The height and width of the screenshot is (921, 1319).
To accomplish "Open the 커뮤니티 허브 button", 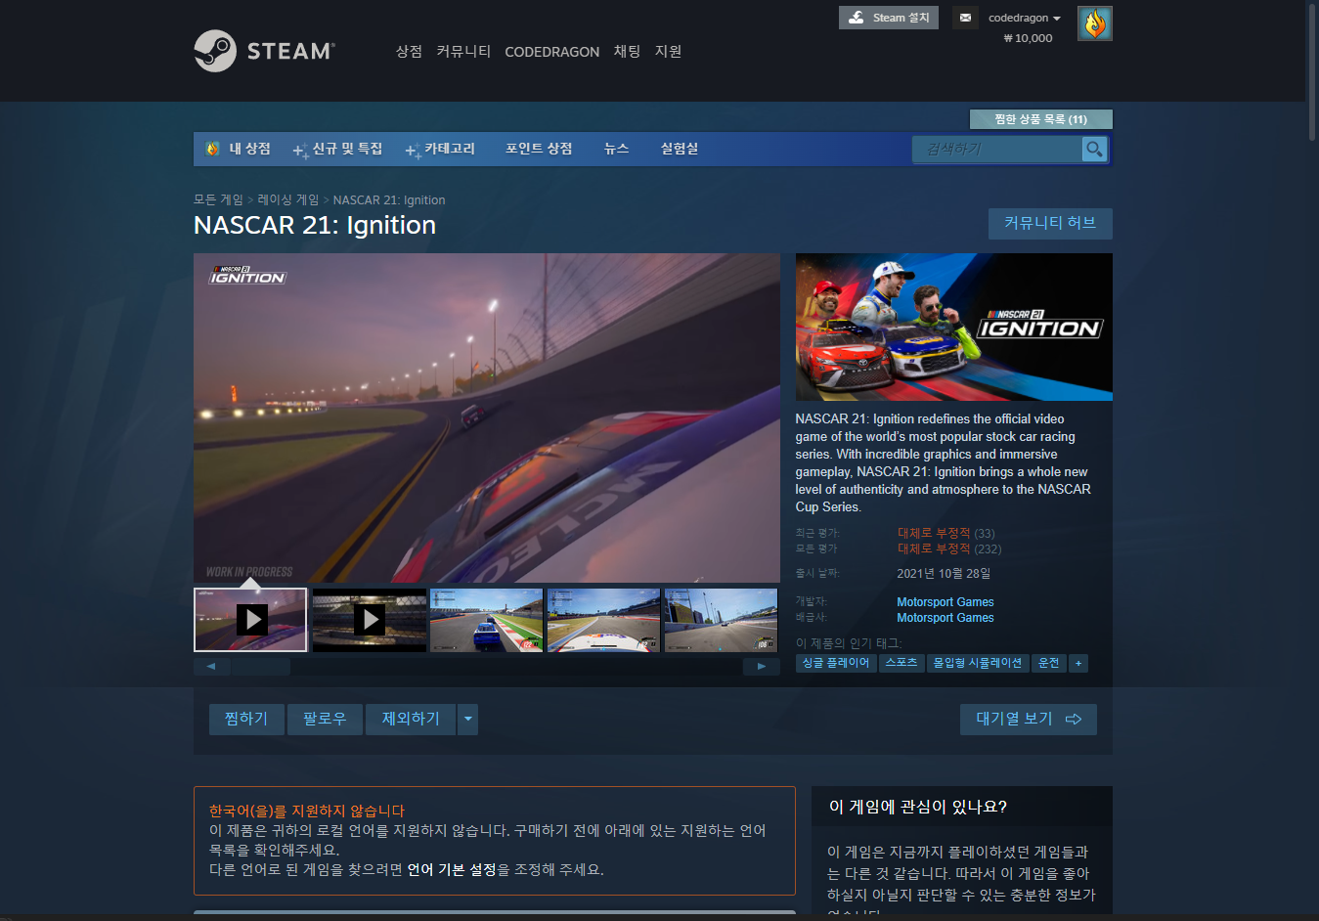I will (x=1050, y=223).
